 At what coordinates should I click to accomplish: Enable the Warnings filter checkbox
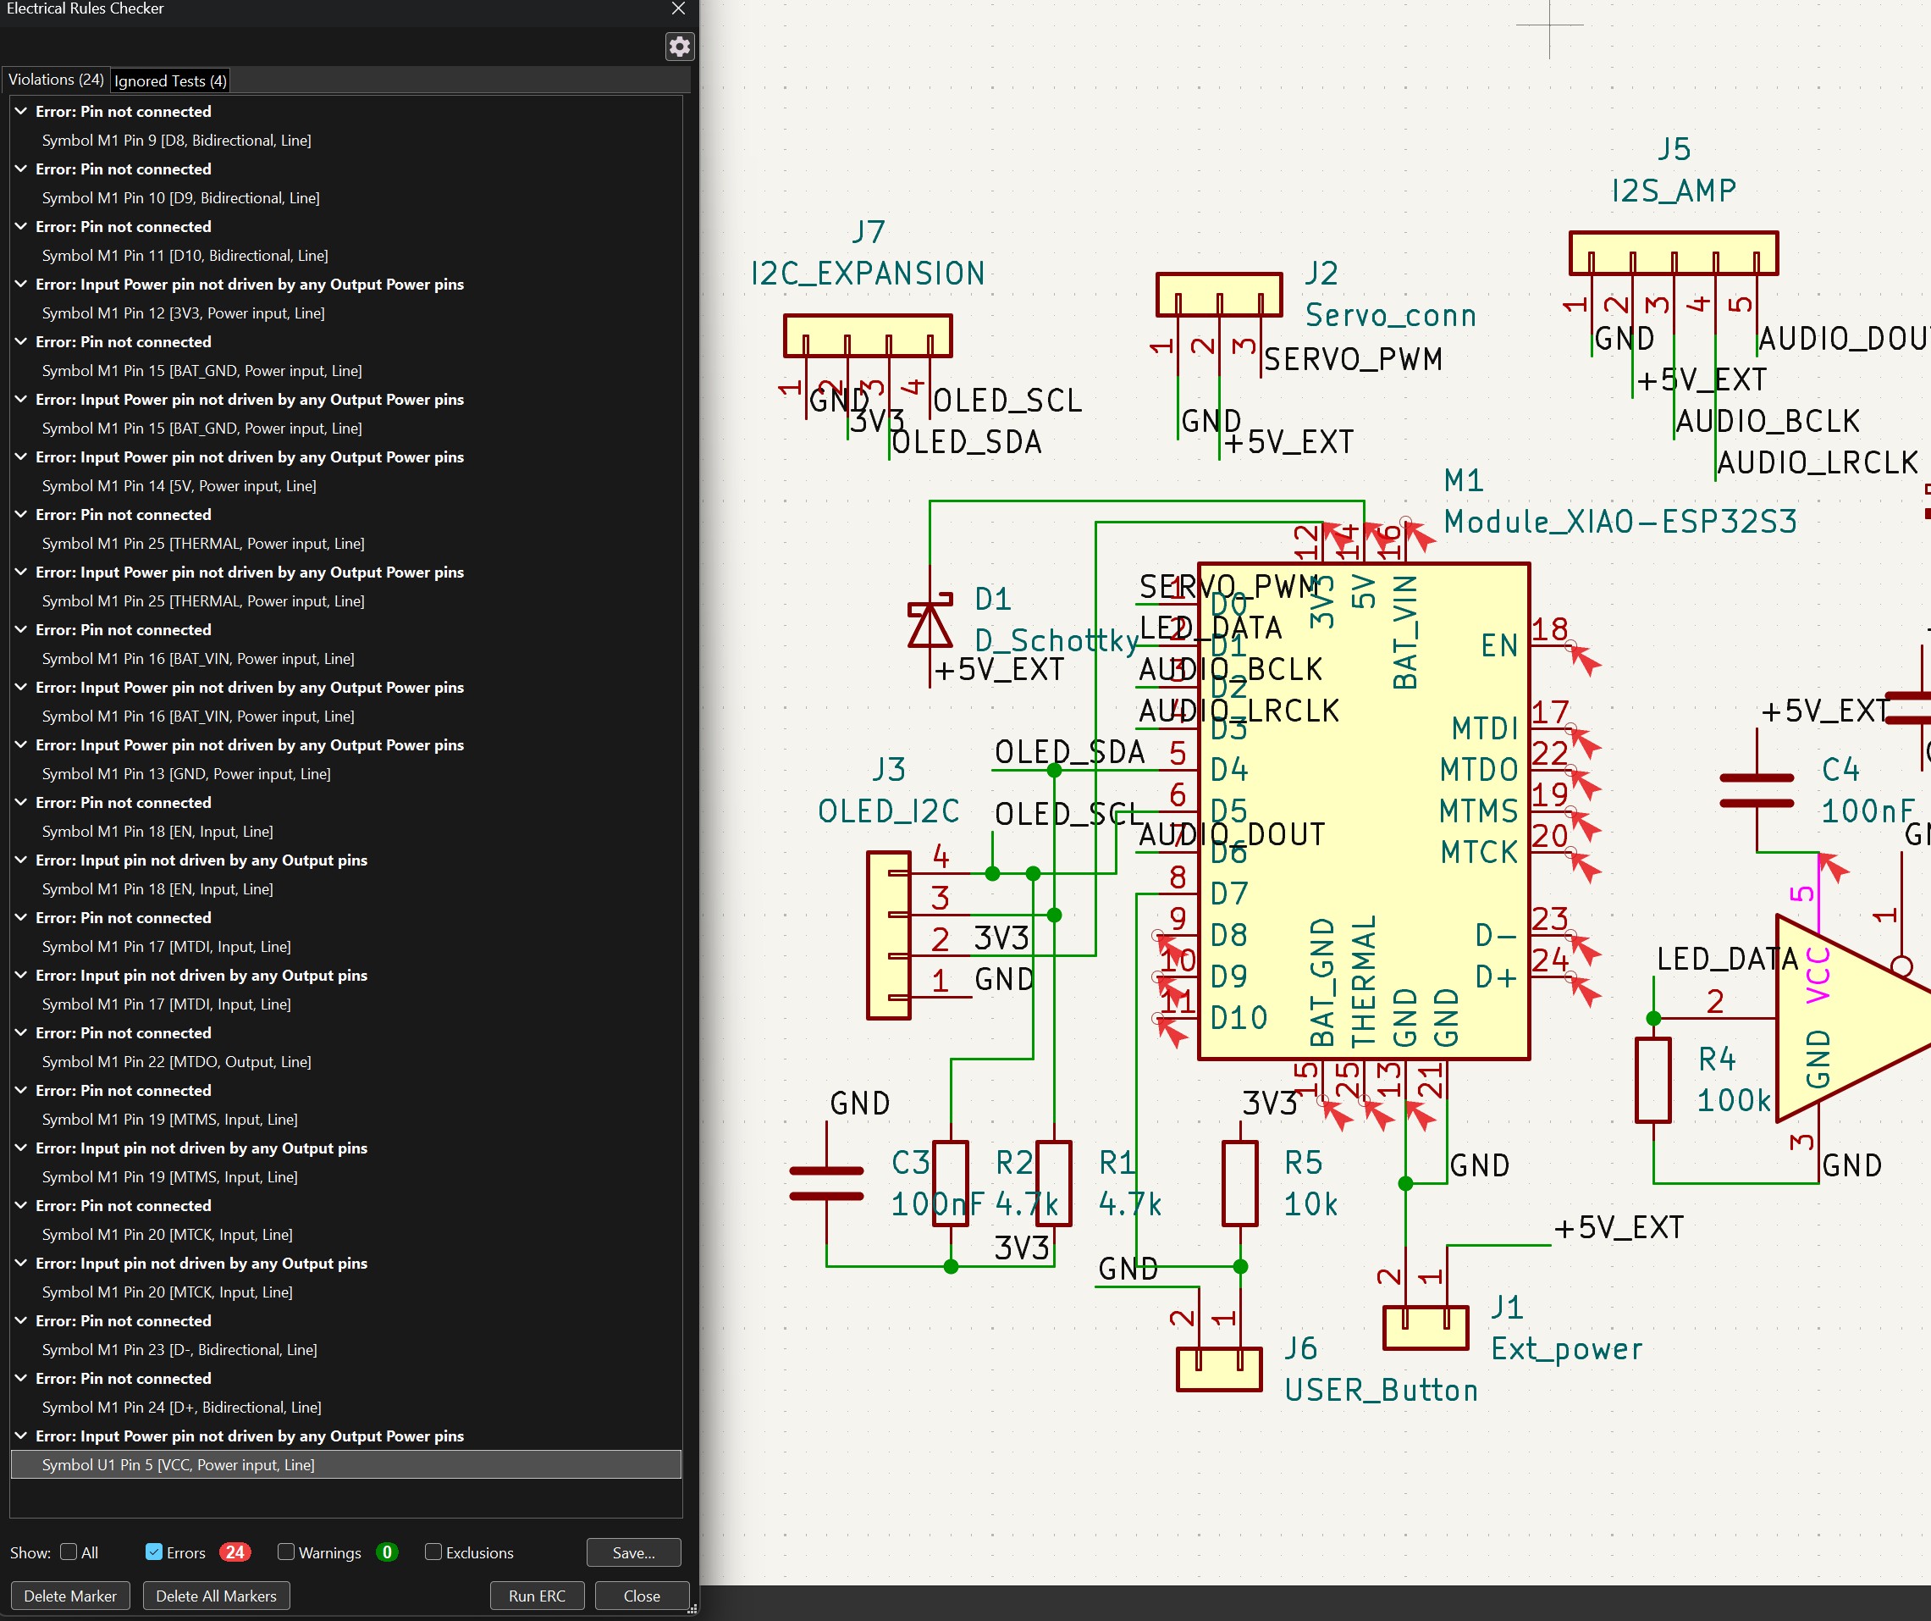point(286,1552)
